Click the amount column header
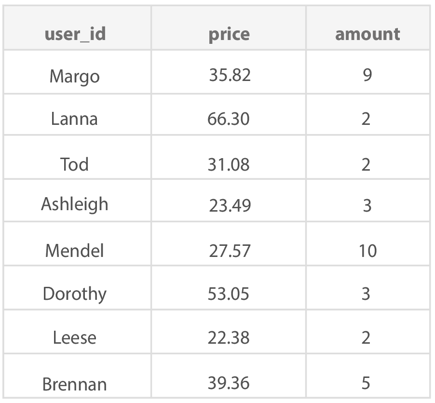435x403 pixels. [x=367, y=34]
